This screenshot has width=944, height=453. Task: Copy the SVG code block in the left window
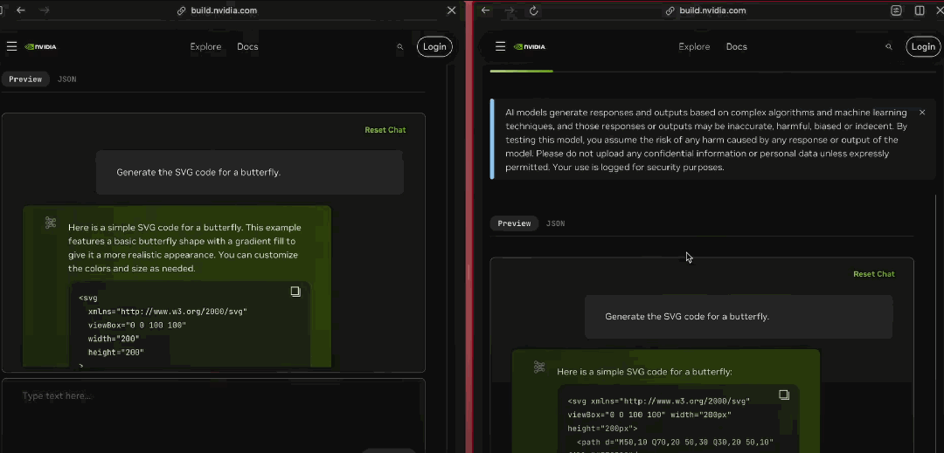pos(295,292)
